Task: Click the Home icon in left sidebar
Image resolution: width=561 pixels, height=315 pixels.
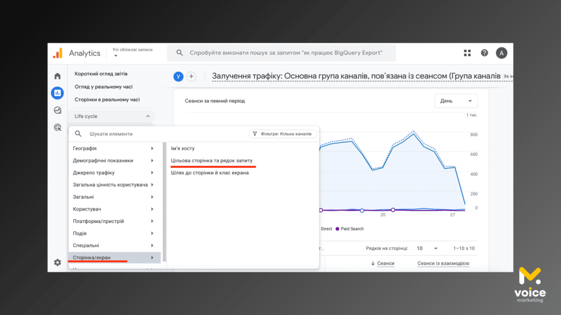Action: tap(58, 76)
